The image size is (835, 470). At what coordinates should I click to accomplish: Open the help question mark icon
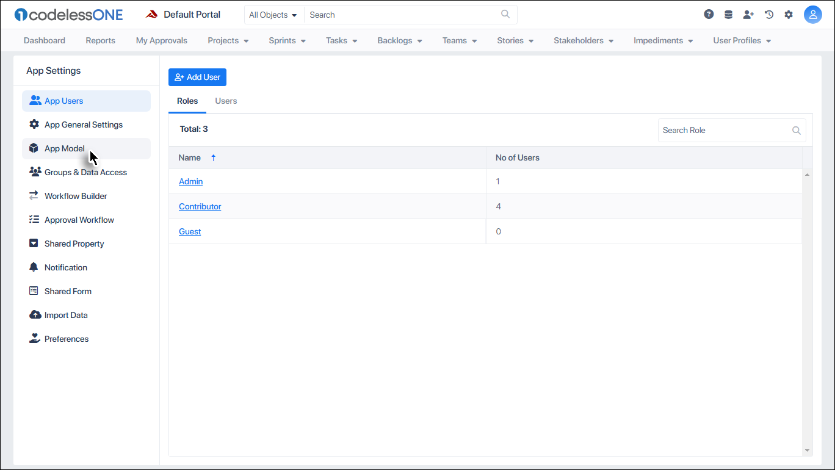pyautogui.click(x=709, y=14)
